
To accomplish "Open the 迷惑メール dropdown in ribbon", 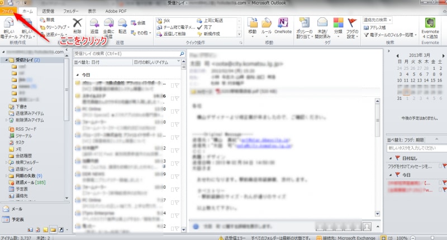I will pyautogui.click(x=54, y=35).
